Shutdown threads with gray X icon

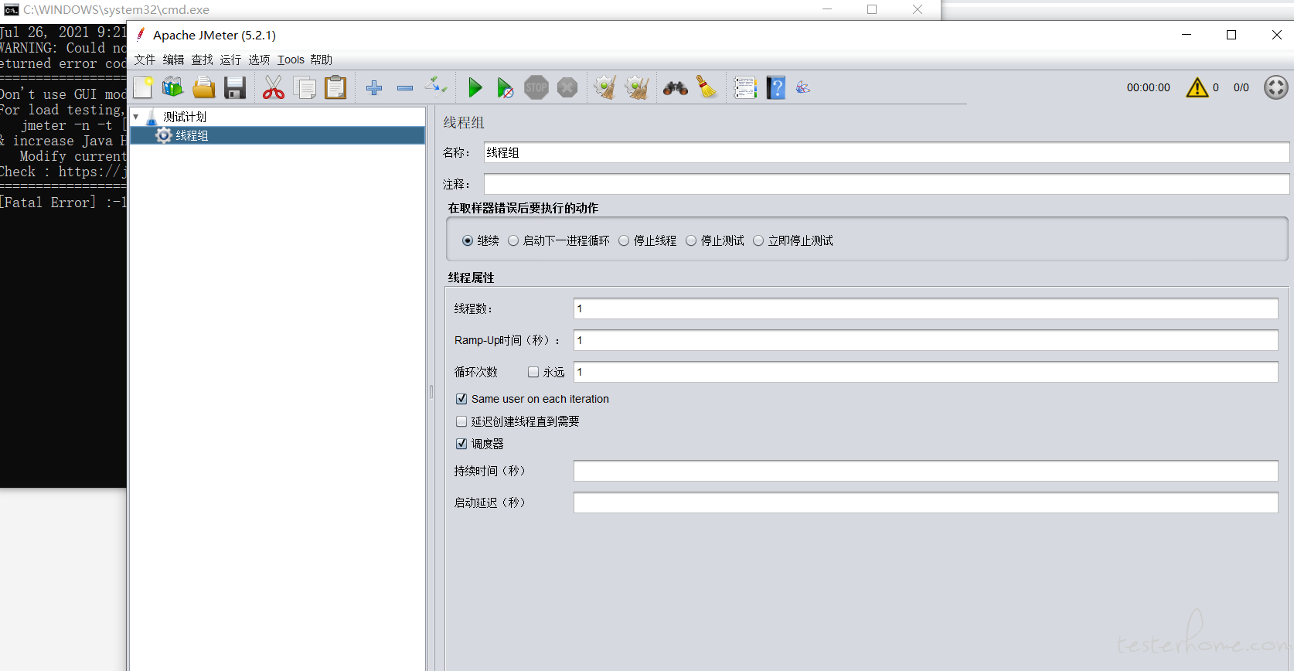click(x=567, y=87)
